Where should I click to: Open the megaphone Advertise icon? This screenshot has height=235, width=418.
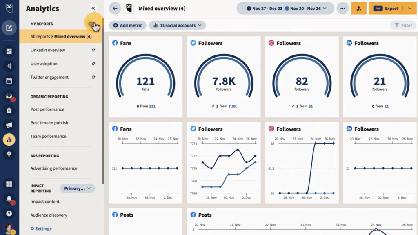click(9, 125)
